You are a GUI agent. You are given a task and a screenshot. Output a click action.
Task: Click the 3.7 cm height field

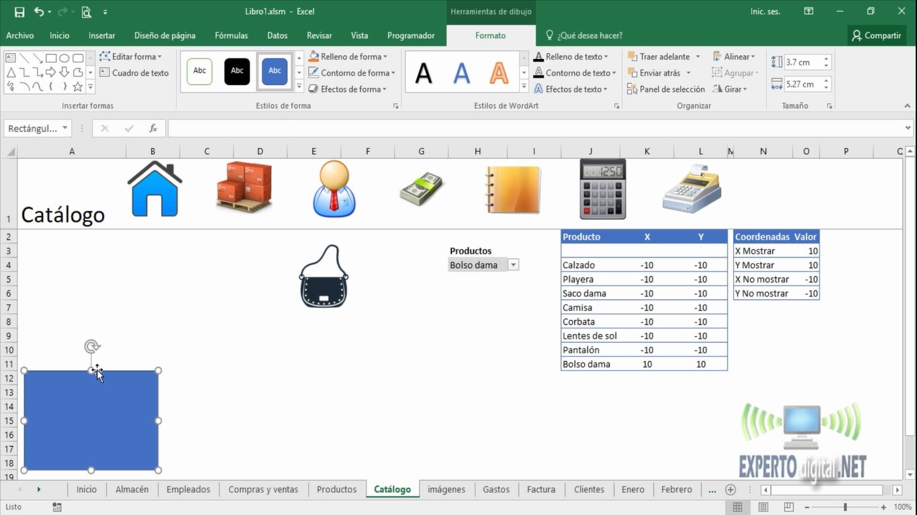803,61
